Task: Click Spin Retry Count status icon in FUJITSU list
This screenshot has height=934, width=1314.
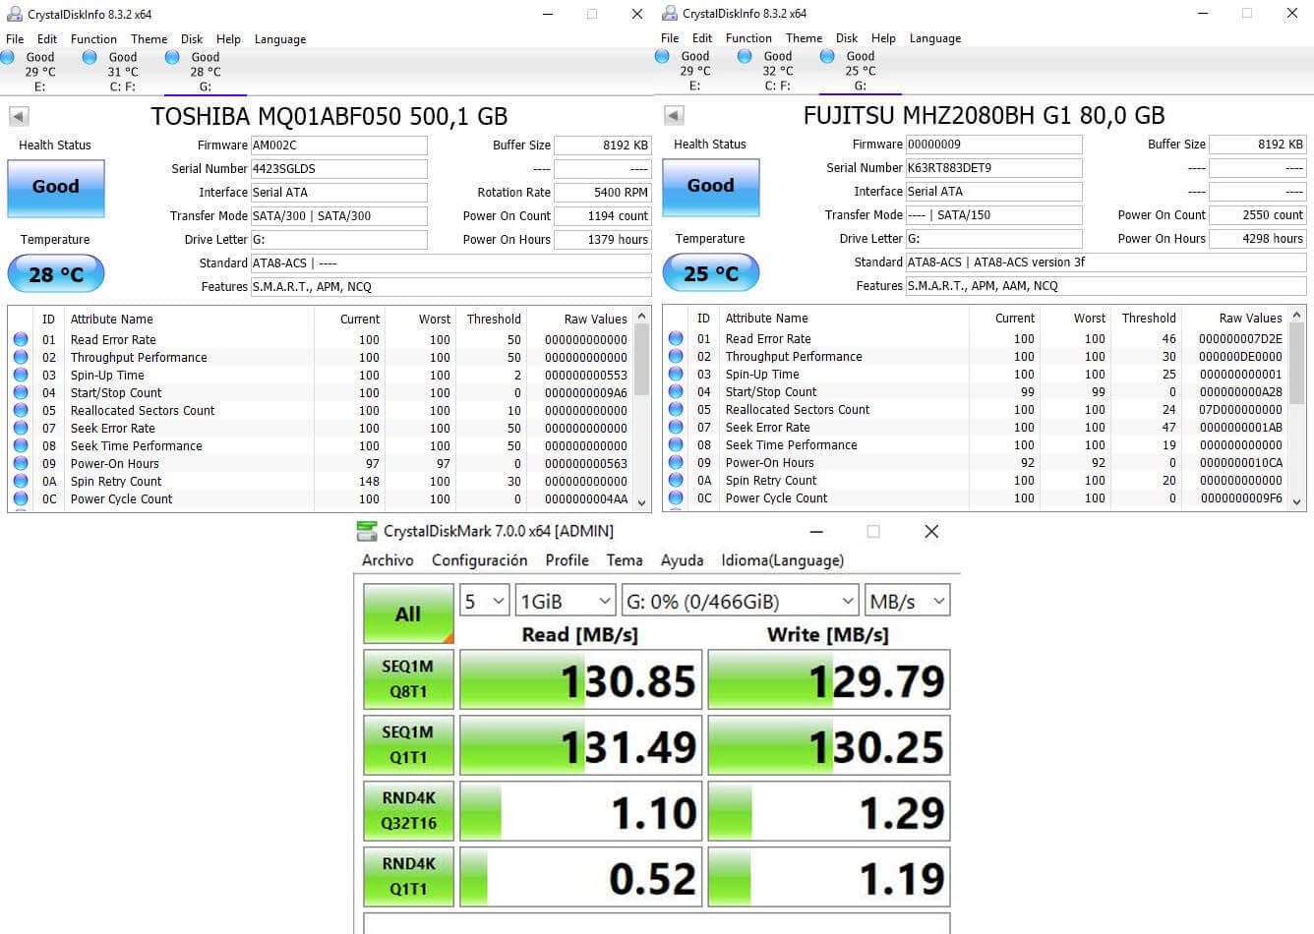Action: point(676,481)
